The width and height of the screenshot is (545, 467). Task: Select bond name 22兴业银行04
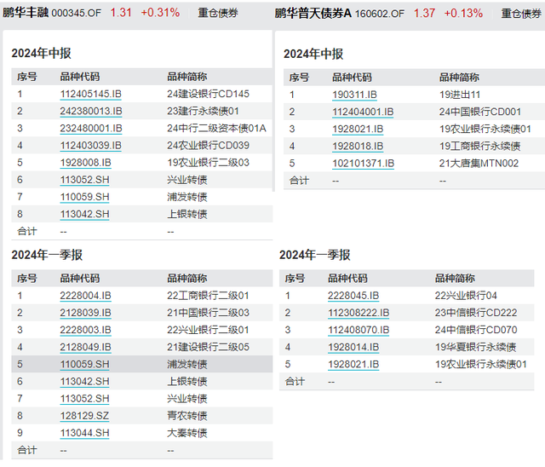click(466, 296)
